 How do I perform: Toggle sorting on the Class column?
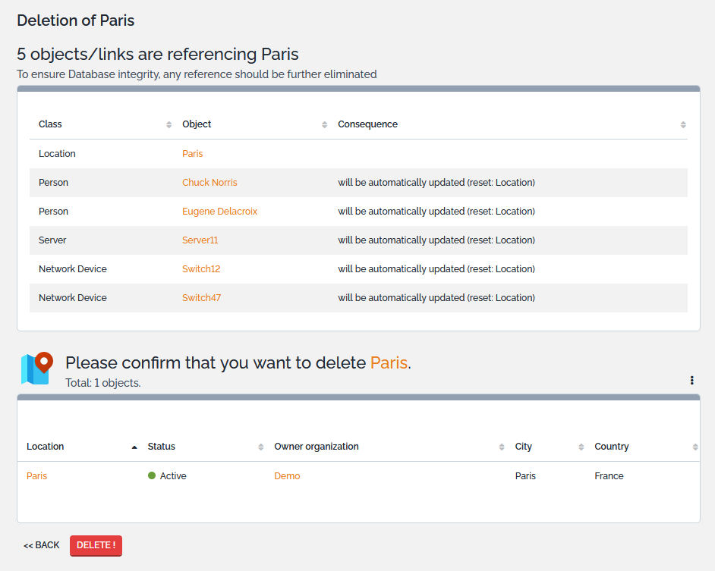coord(169,124)
